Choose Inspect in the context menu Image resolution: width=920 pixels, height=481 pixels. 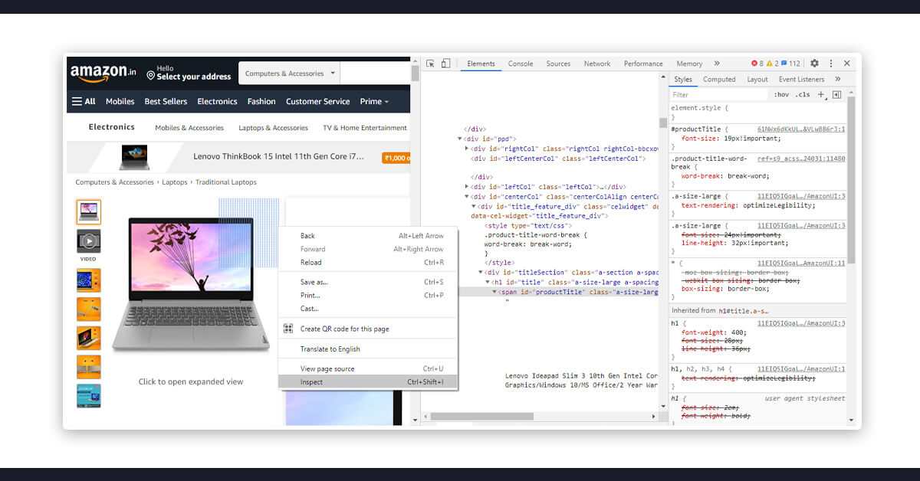pyautogui.click(x=368, y=382)
